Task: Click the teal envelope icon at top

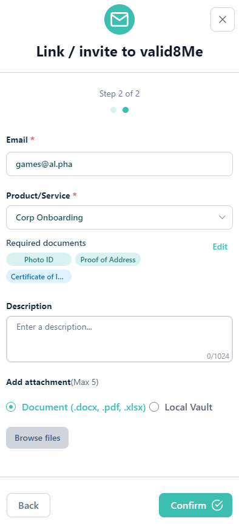Action: coord(119,19)
